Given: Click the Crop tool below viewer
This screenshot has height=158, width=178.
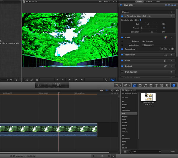Looking at the screenshot, I should coord(32,80).
